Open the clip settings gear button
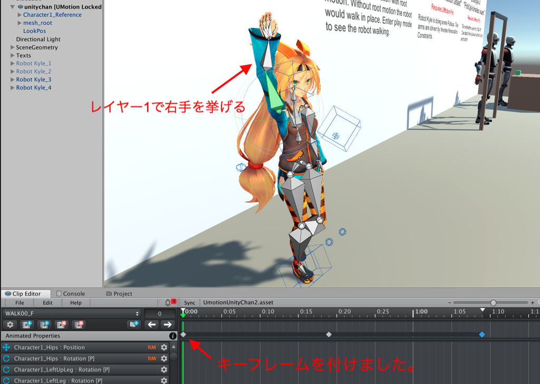540x384 pixels. tap(10, 324)
